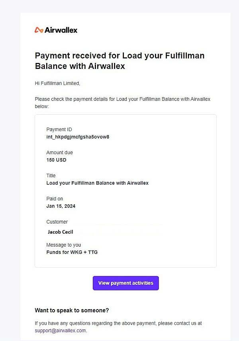Click the Message to you label
Viewport: 239px width, 341px height.
tap(63, 245)
